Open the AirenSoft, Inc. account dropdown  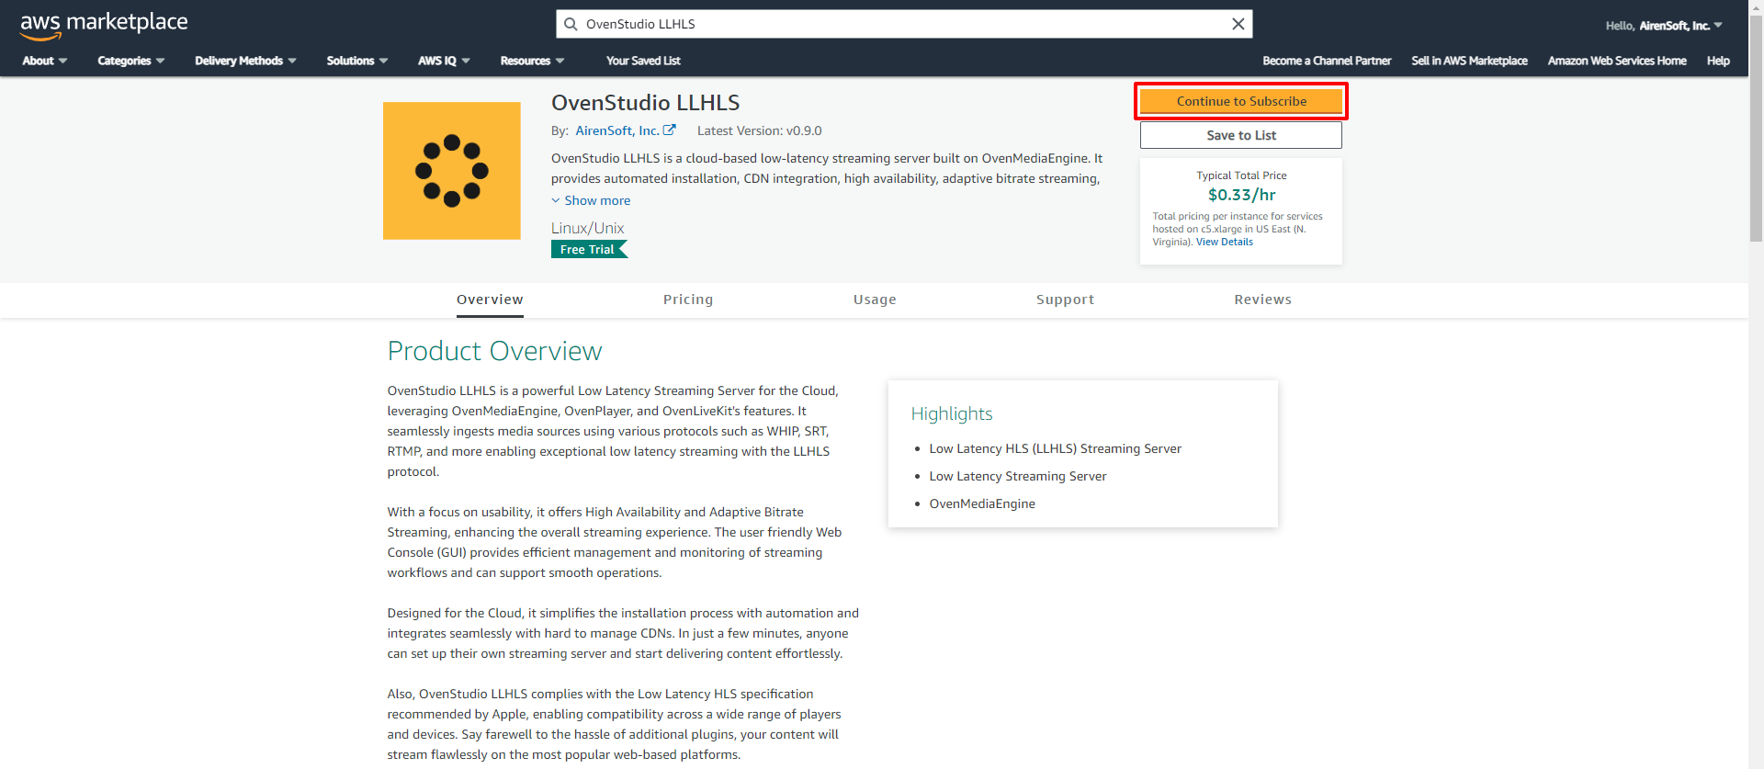coord(1664,26)
